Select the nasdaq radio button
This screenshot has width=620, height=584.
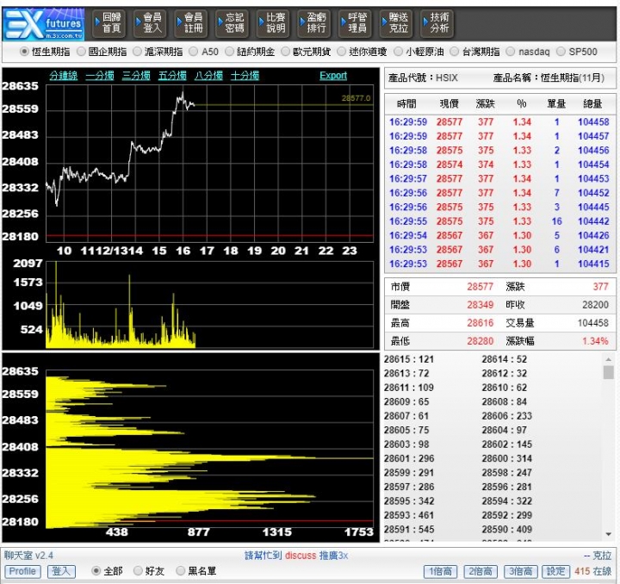511,52
